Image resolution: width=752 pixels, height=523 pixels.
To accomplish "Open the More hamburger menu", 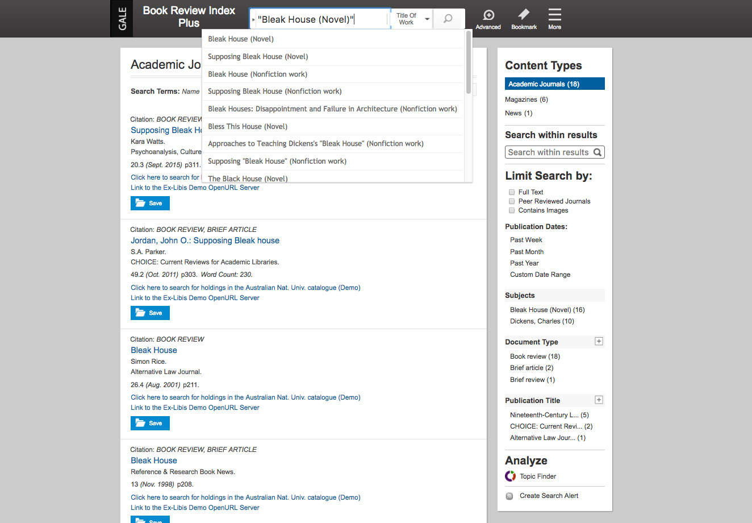I will coord(555,19).
